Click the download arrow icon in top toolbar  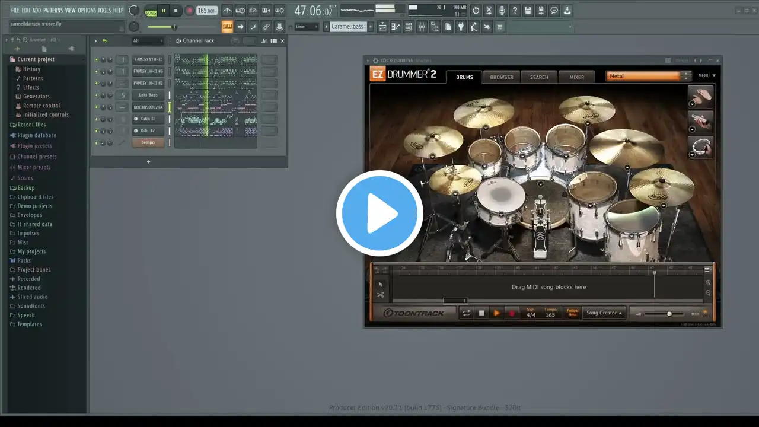click(x=567, y=11)
